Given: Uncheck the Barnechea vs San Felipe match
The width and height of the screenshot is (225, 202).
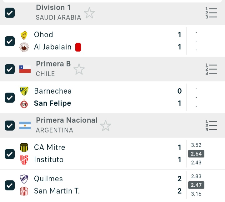Looking at the screenshot, I should pyautogui.click(x=10, y=97).
